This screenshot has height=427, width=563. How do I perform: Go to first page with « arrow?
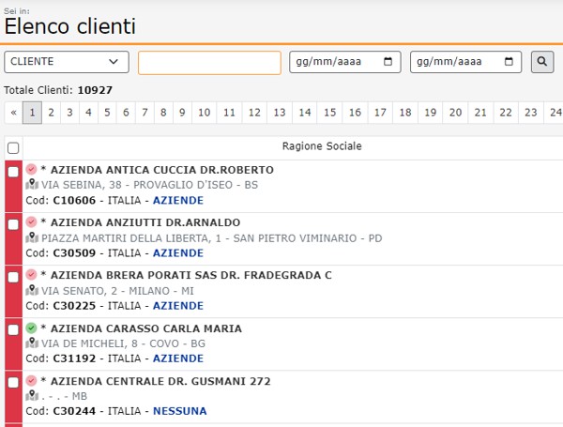click(13, 113)
